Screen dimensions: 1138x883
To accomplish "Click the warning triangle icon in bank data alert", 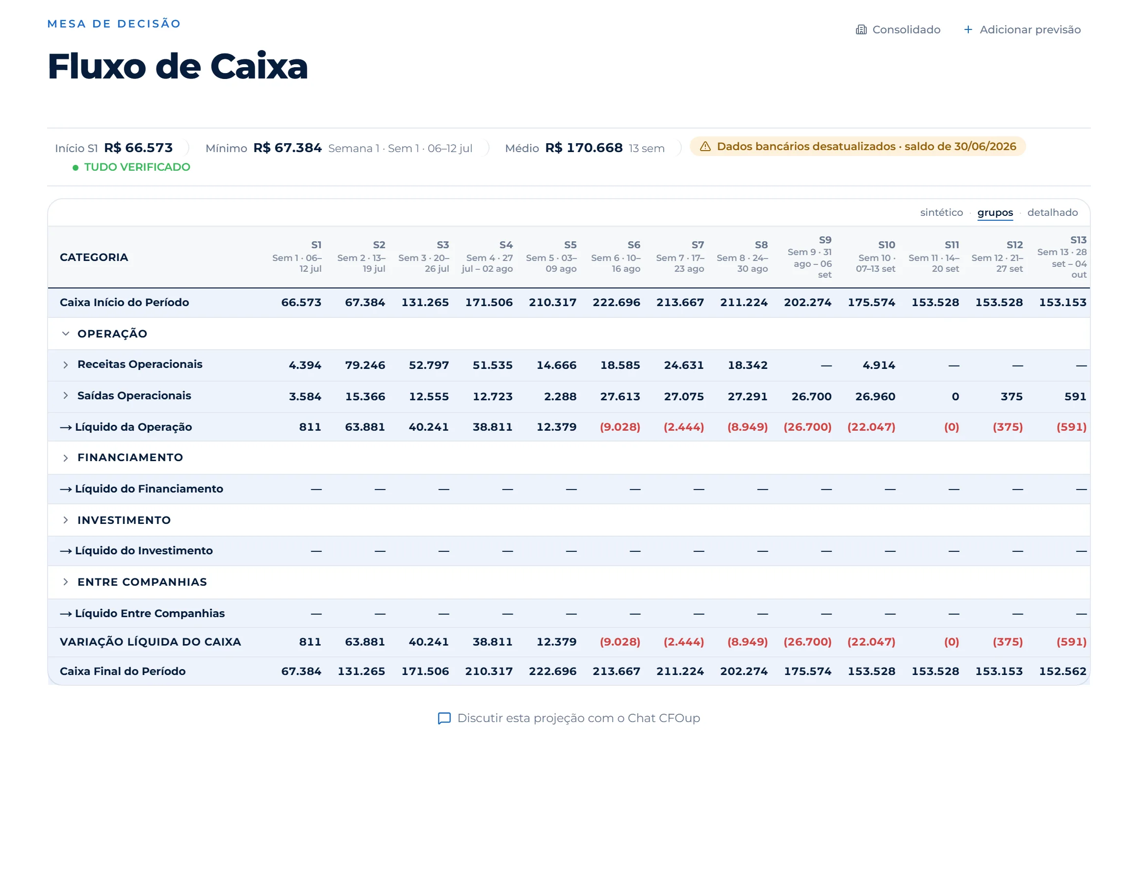I will 705,147.
